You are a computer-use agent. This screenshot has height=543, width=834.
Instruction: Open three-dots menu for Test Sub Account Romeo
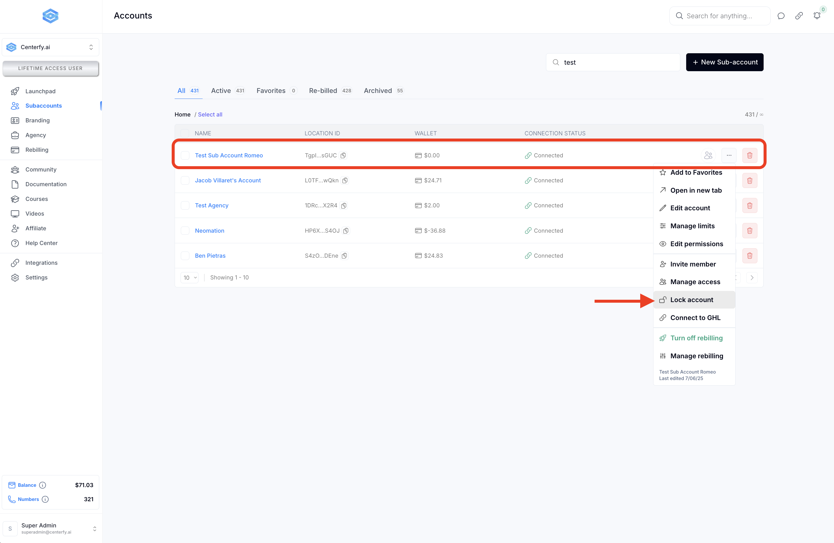pos(729,155)
